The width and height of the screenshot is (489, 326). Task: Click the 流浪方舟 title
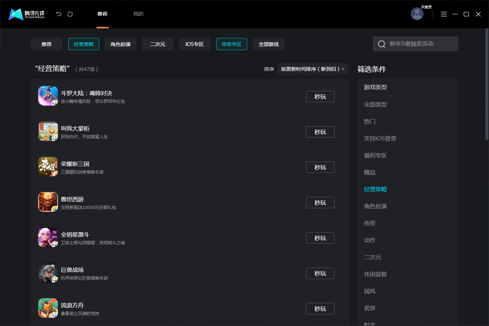click(72, 305)
